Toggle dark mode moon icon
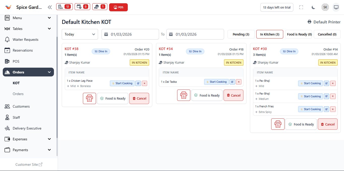The height and width of the screenshot is (171, 344). 313,7
